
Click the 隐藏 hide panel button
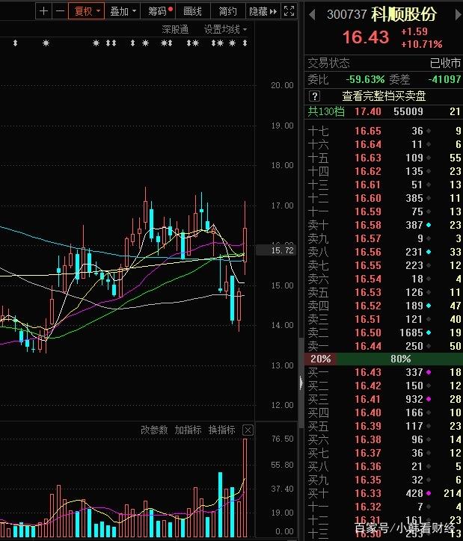coord(258,11)
